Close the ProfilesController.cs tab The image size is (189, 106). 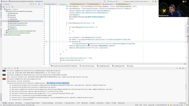(x=57, y=4)
